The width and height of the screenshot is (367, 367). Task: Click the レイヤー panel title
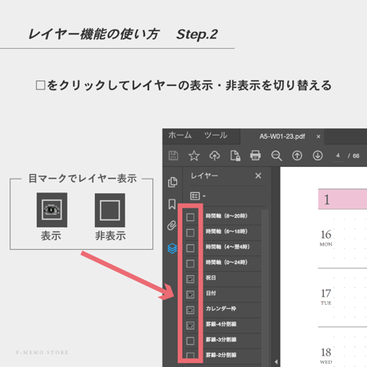204,176
